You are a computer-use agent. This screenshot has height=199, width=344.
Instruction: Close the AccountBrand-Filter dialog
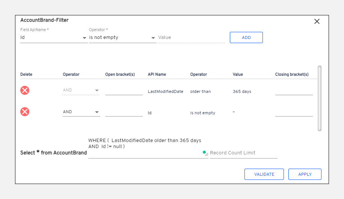click(x=317, y=21)
